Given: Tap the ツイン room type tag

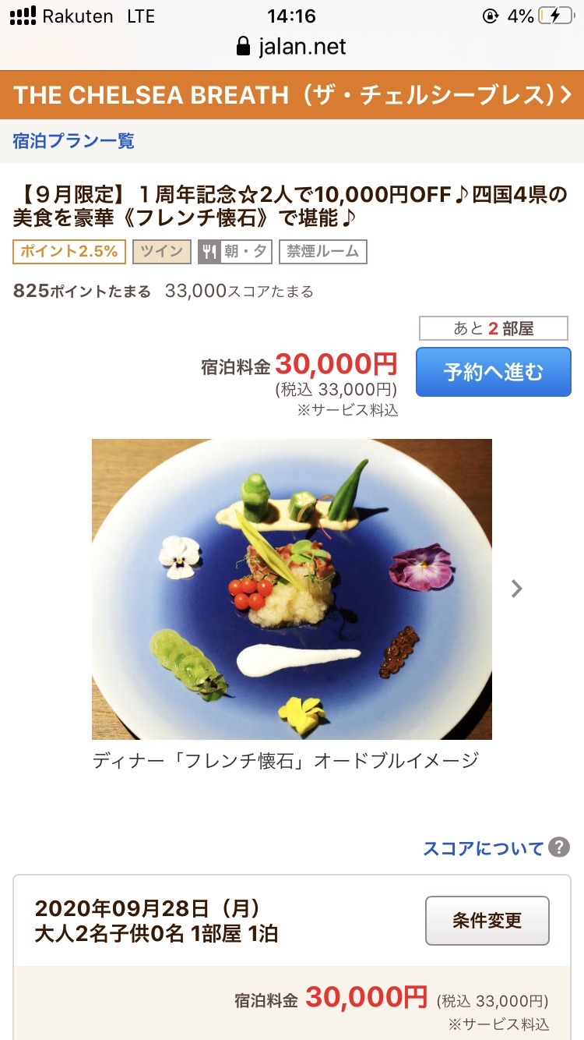Looking at the screenshot, I should (161, 252).
